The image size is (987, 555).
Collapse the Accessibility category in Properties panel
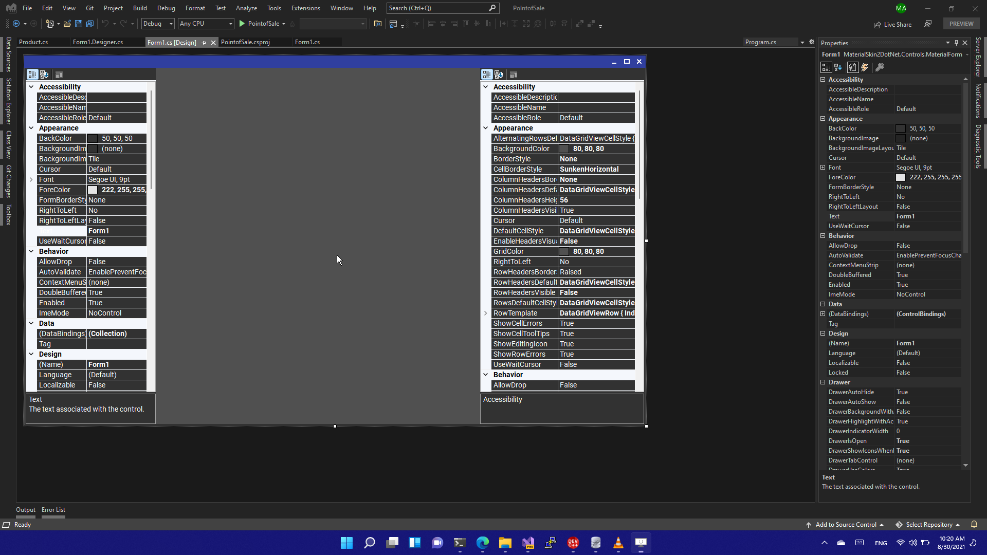click(823, 80)
